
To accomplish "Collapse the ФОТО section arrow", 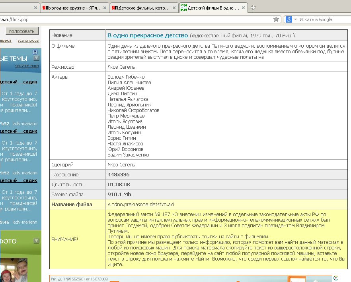I will (36, 241).
